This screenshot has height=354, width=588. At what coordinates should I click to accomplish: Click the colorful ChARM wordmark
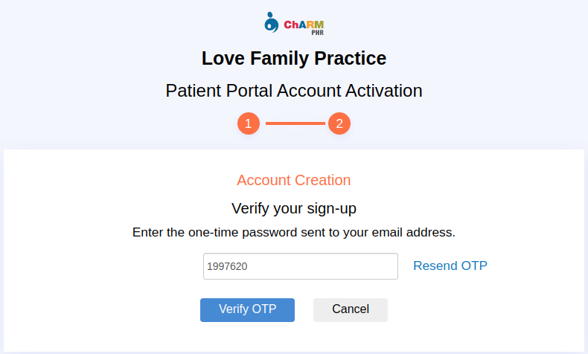pos(304,25)
